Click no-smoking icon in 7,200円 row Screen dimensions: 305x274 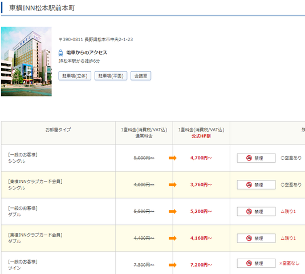point(249,263)
